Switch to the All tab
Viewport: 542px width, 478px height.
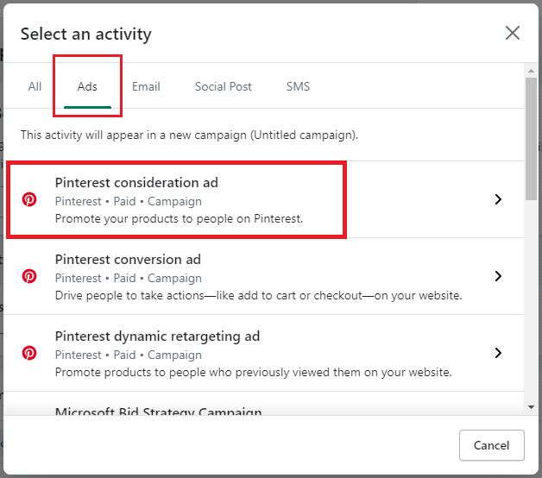coord(35,86)
